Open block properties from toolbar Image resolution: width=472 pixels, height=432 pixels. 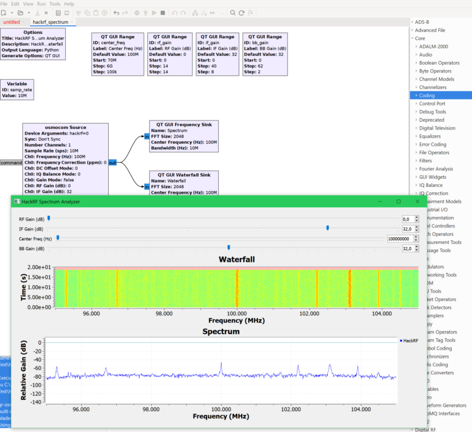58,13
